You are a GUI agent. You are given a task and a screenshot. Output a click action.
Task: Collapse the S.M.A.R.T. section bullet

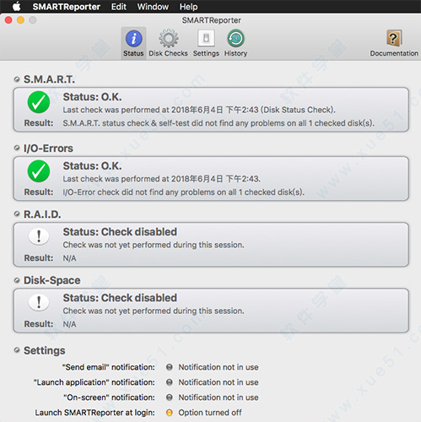pyautogui.click(x=17, y=79)
